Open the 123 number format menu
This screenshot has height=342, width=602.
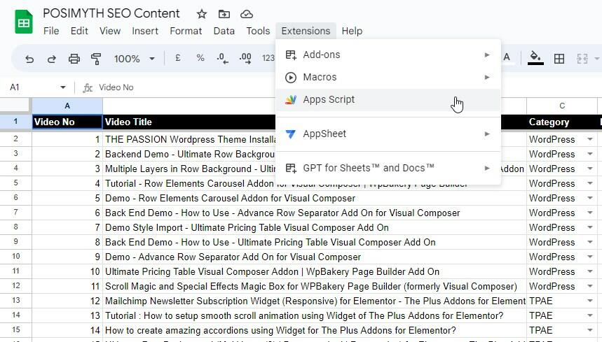(x=268, y=58)
